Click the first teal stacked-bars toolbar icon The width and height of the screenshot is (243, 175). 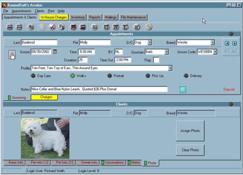click(x=10, y=27)
